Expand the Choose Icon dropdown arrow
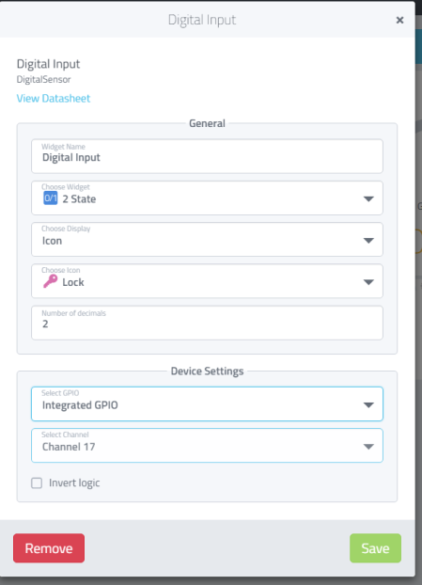 point(368,282)
